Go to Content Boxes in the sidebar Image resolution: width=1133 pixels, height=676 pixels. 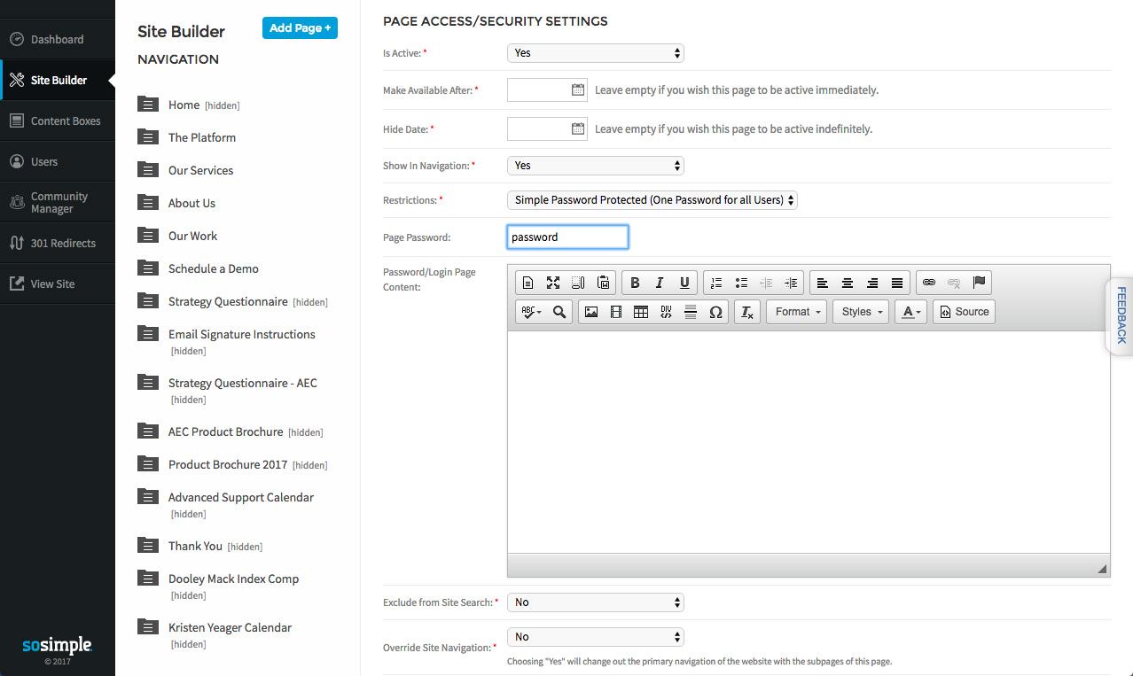66,121
